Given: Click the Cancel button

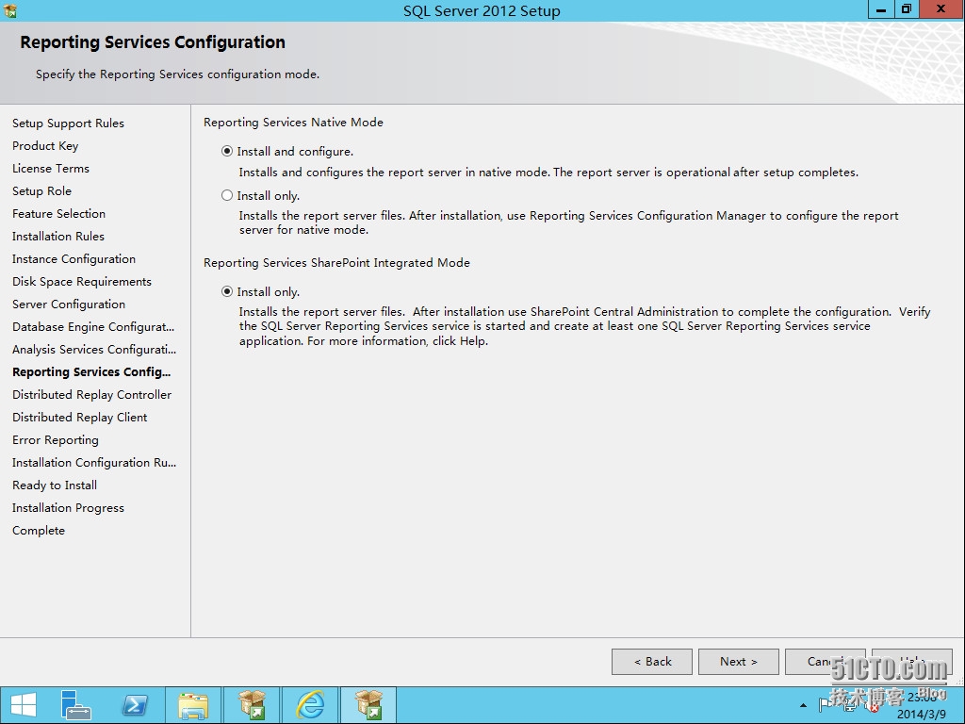Looking at the screenshot, I should [x=826, y=661].
